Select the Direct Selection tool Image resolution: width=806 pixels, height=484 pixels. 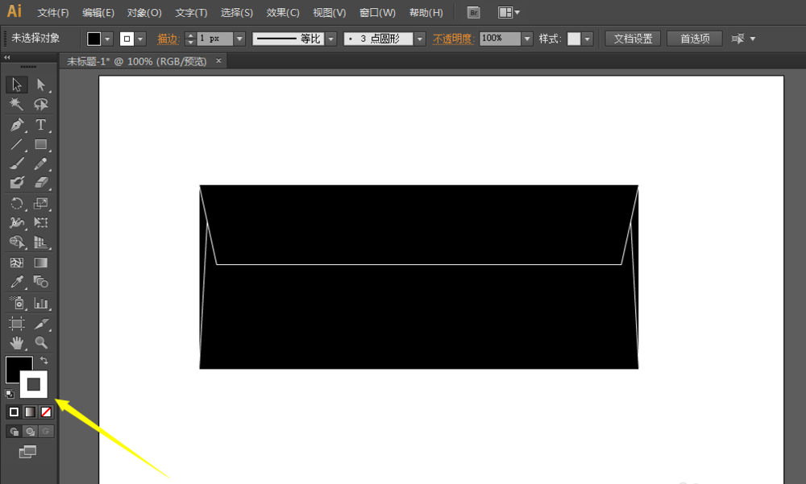tap(40, 85)
